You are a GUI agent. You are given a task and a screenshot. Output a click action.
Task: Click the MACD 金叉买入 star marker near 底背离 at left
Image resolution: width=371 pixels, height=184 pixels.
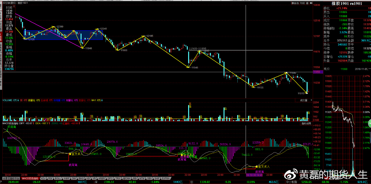pyautogui.click(x=70, y=154)
